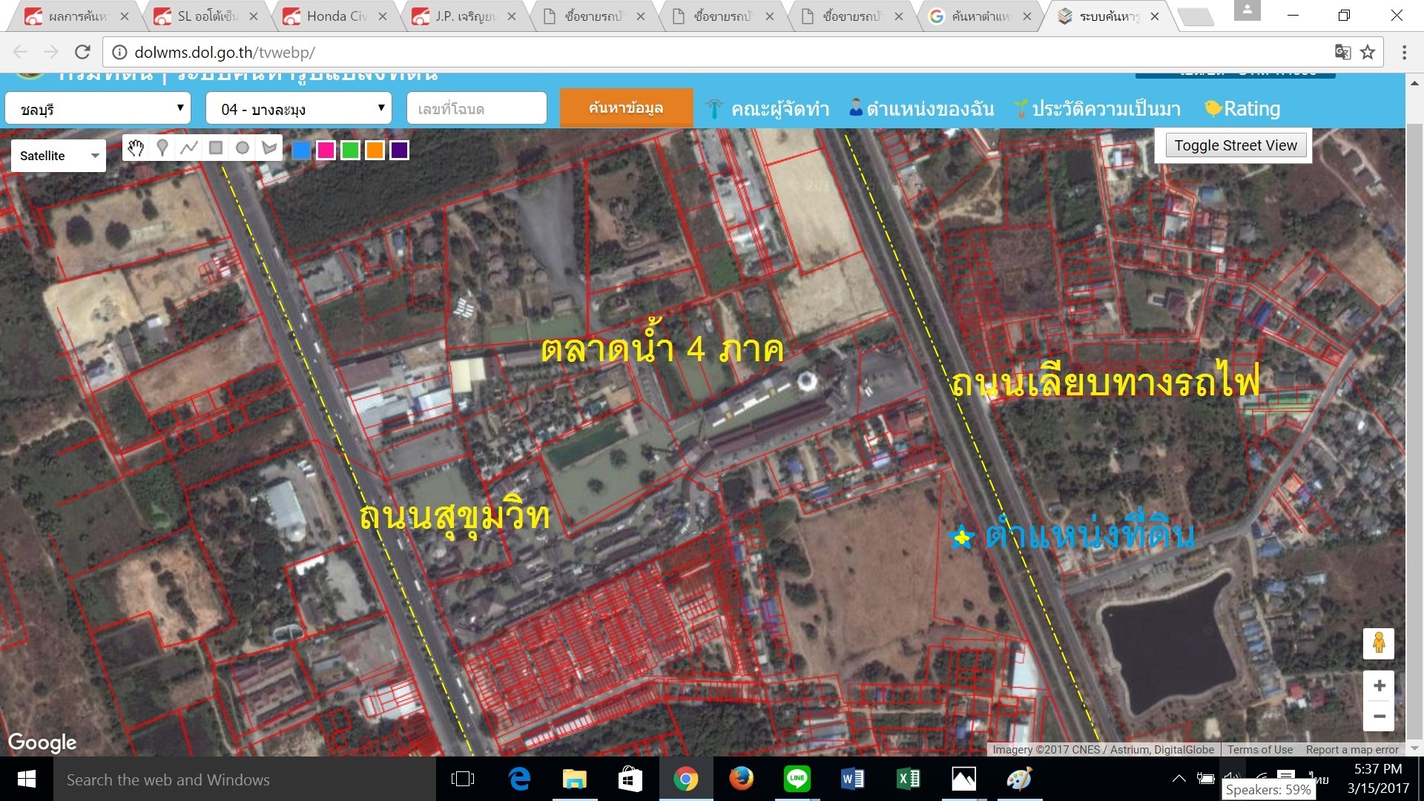Select the marker pin drawing tool

tap(162, 148)
